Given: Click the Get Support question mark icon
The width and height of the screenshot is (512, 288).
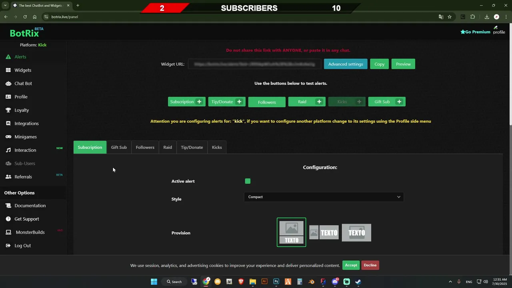Looking at the screenshot, I should pyautogui.click(x=8, y=219).
